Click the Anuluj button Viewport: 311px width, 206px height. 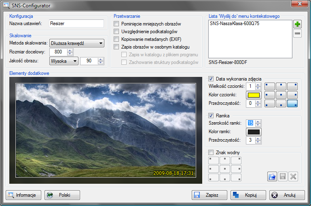[287, 195]
